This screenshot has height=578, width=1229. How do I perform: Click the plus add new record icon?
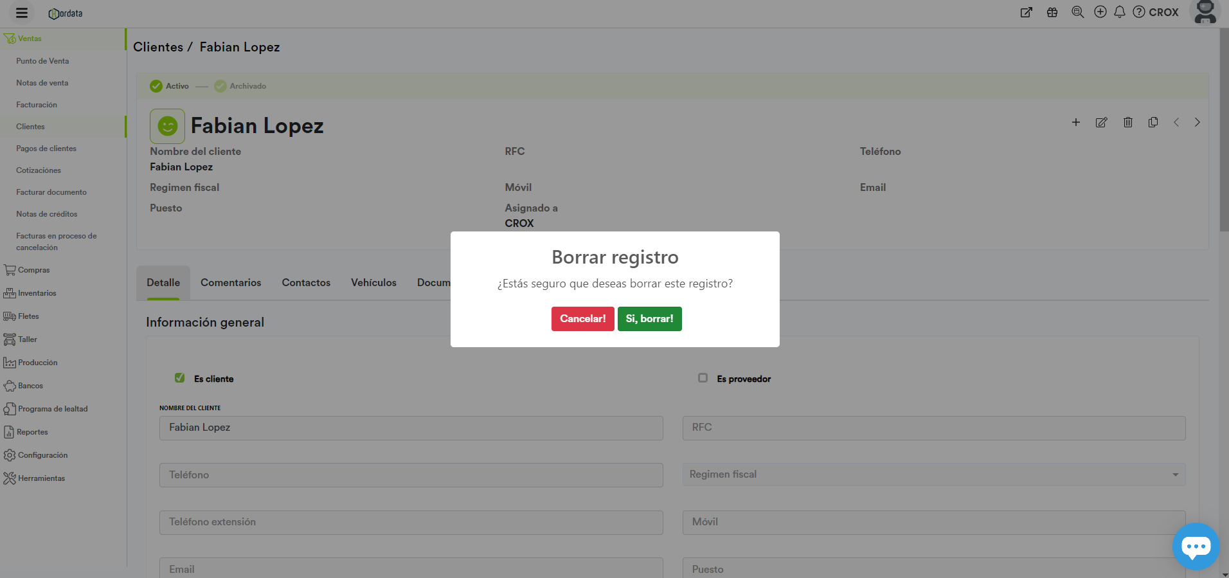click(1075, 122)
